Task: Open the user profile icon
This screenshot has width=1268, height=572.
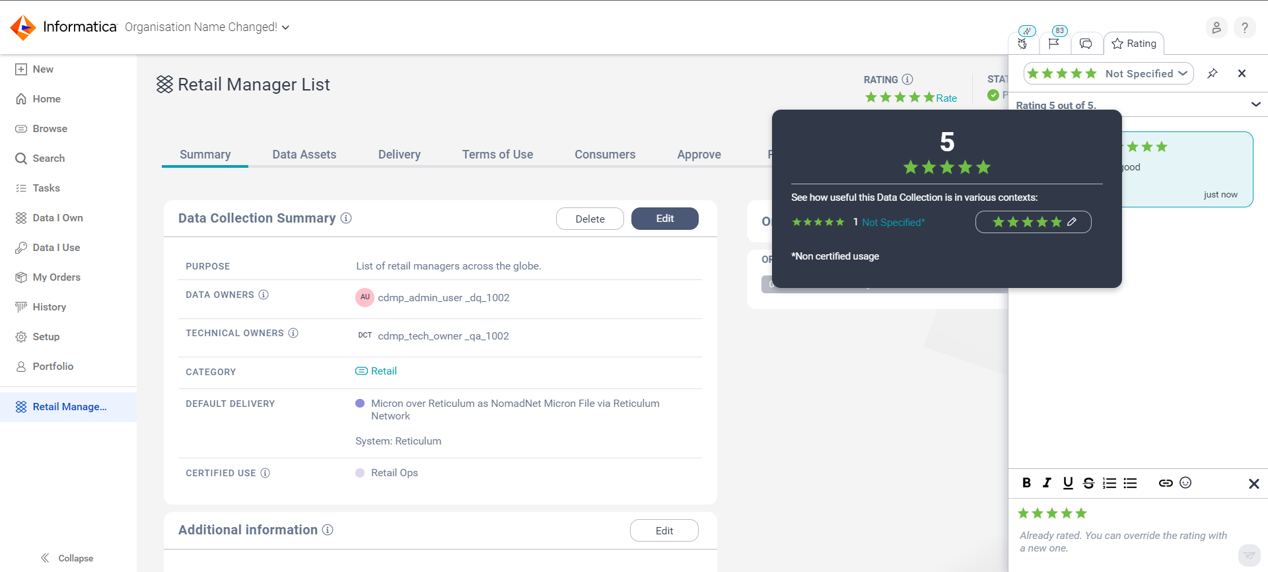Action: tap(1216, 28)
